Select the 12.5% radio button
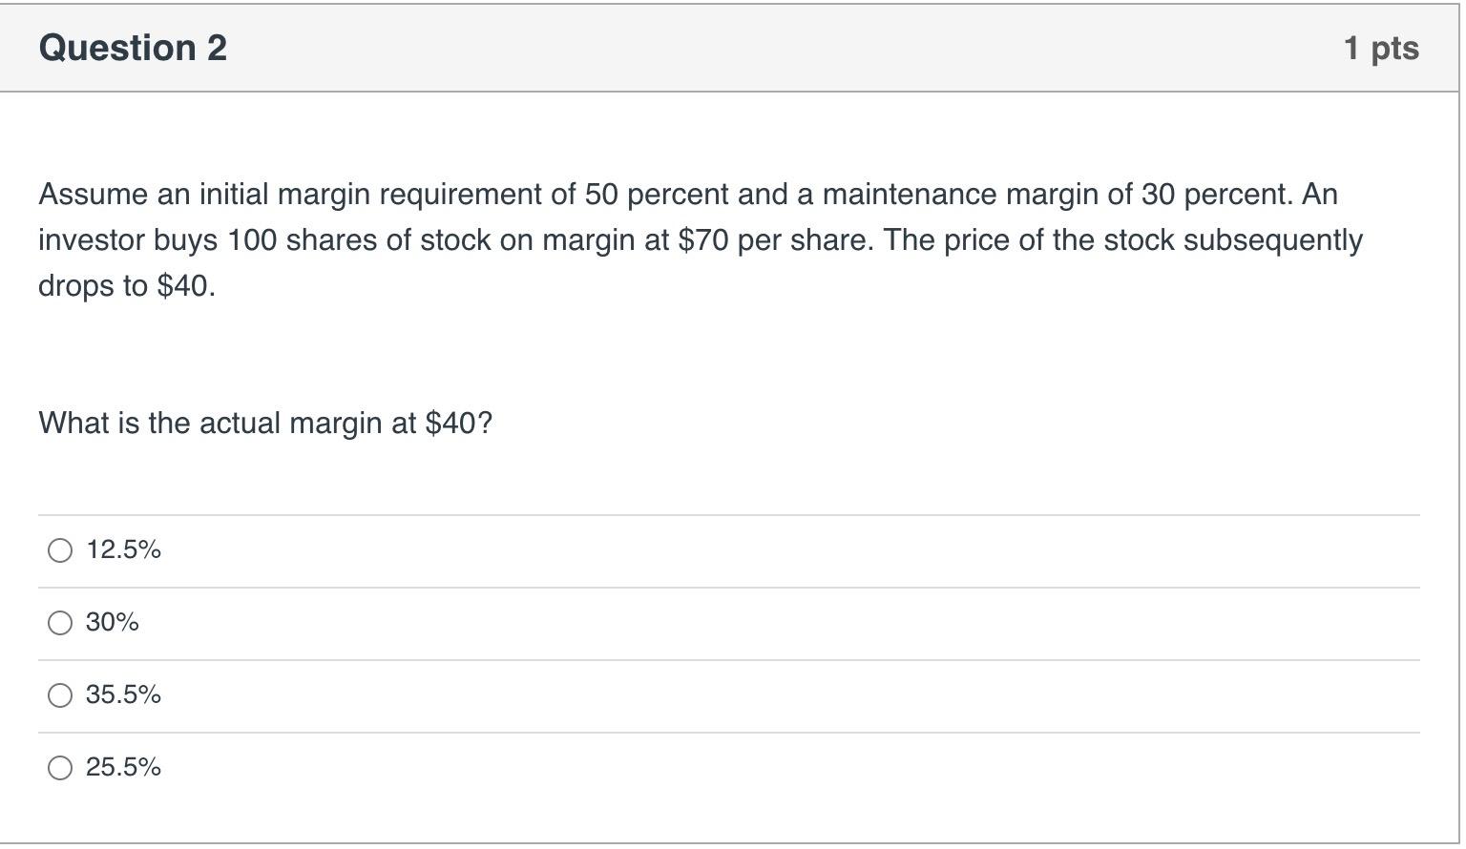 tap(60, 550)
